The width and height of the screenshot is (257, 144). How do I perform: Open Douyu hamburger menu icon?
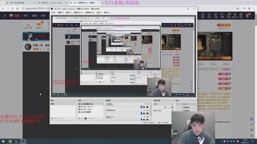coord(5,15)
